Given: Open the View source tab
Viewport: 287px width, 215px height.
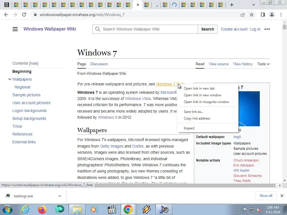Looking at the screenshot, I should point(219,64).
